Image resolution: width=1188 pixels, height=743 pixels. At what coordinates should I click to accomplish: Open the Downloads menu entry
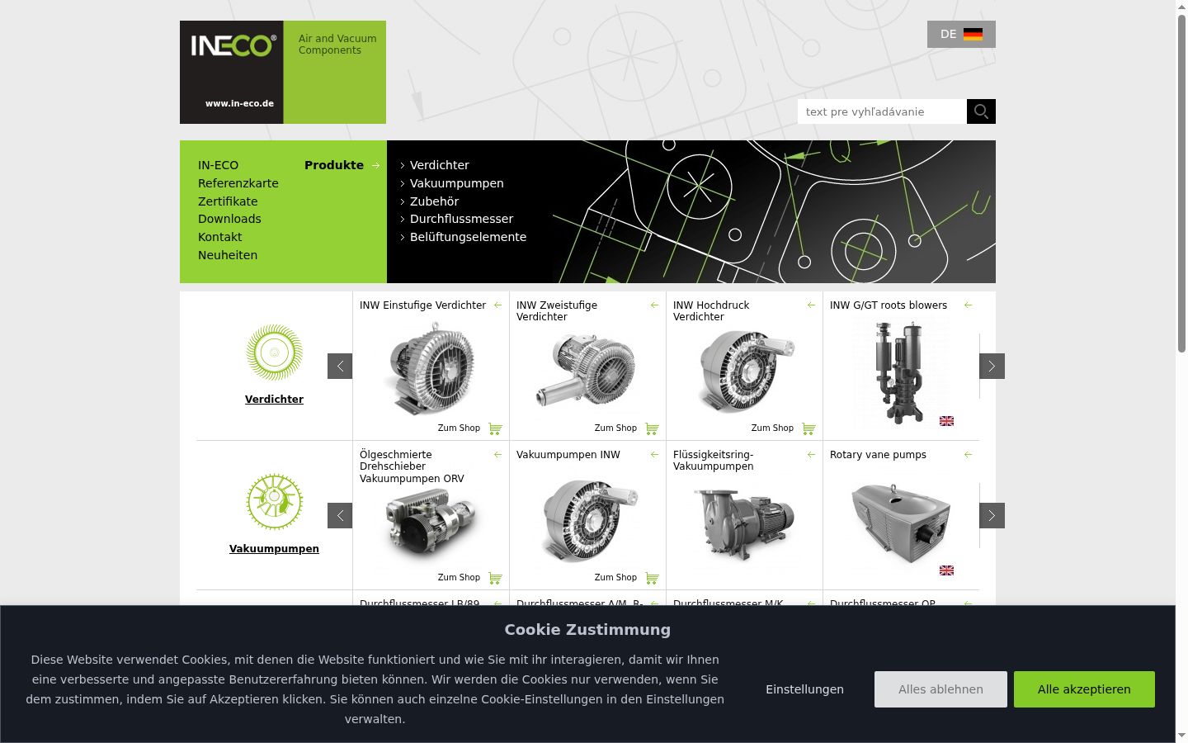(229, 219)
